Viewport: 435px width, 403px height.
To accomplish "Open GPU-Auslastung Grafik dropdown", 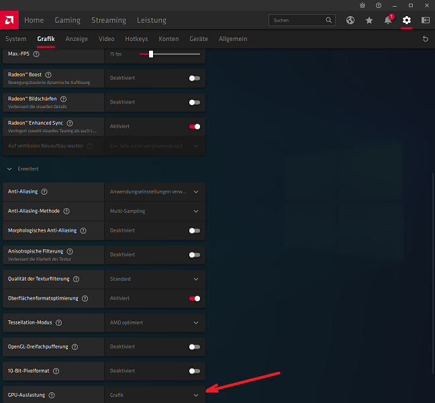I will tap(155, 395).
